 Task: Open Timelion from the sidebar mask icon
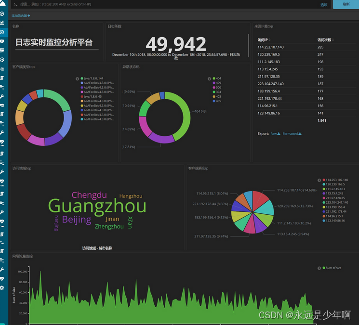tap(2, 41)
